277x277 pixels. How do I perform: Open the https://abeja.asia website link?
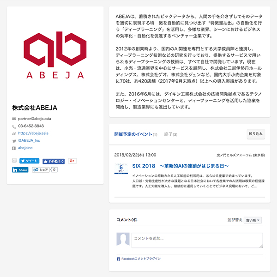33,133
